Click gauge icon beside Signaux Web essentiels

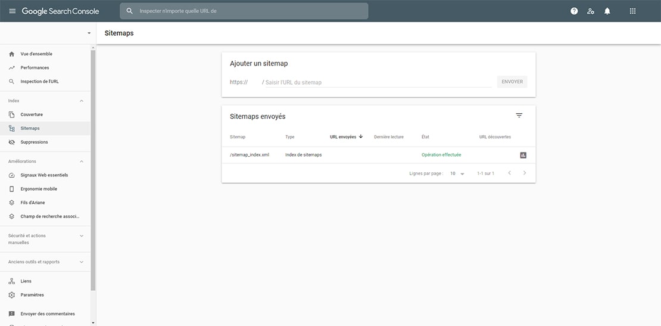tap(12, 175)
